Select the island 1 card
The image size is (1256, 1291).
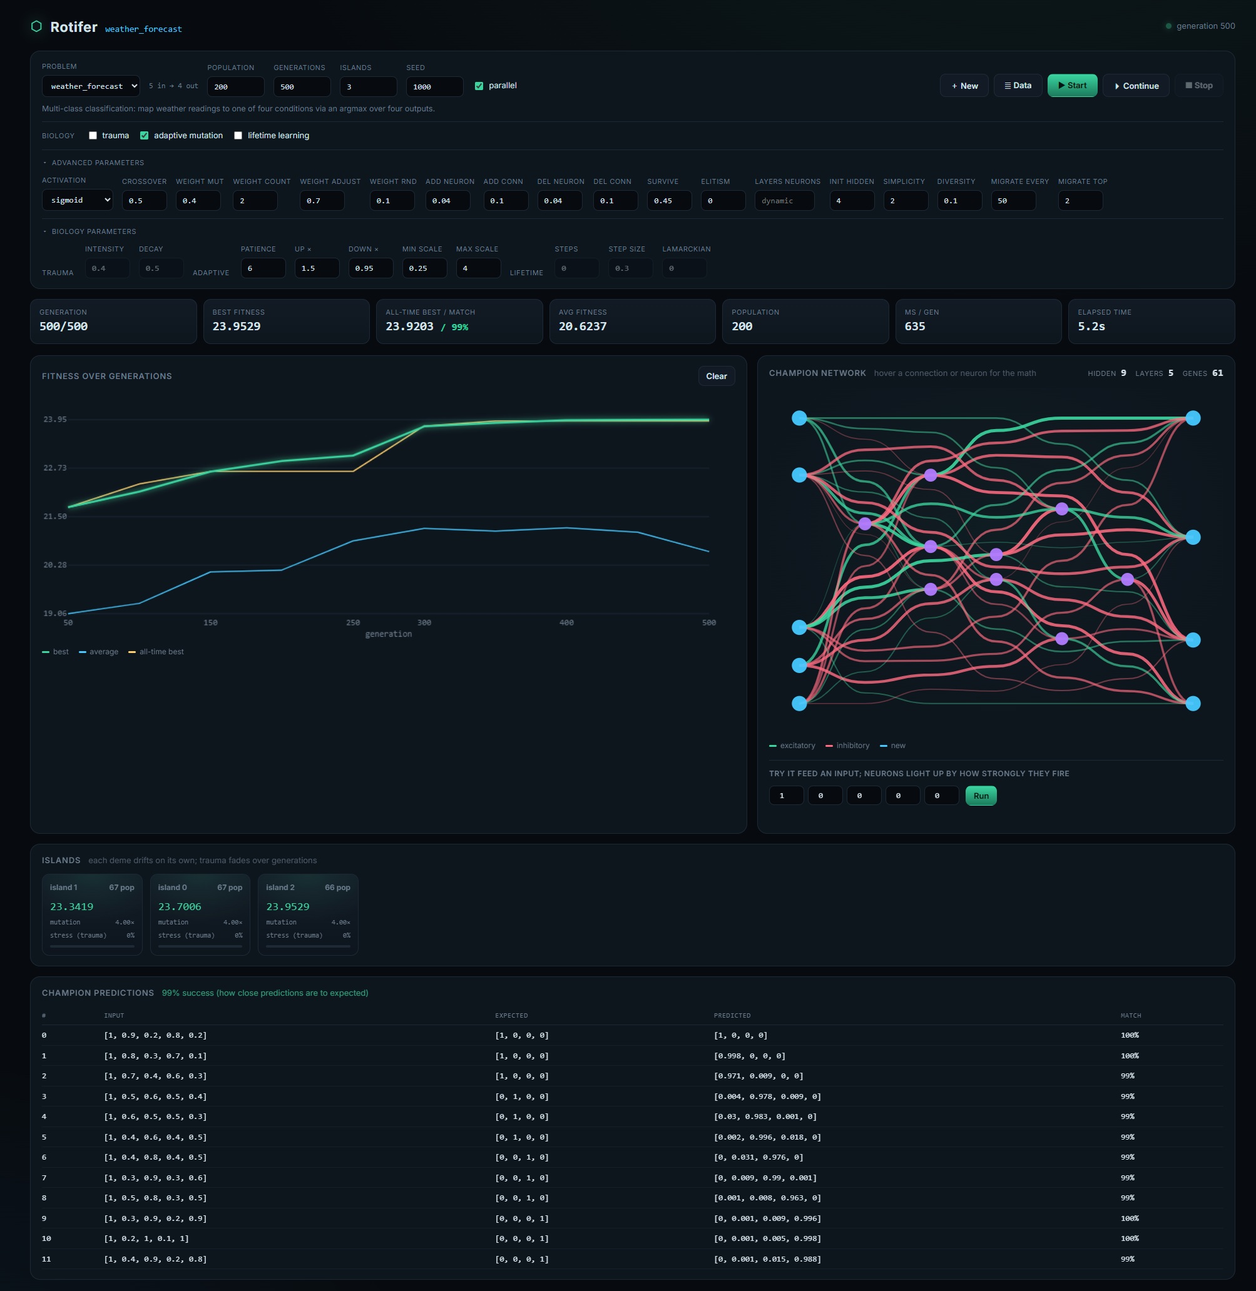point(93,914)
